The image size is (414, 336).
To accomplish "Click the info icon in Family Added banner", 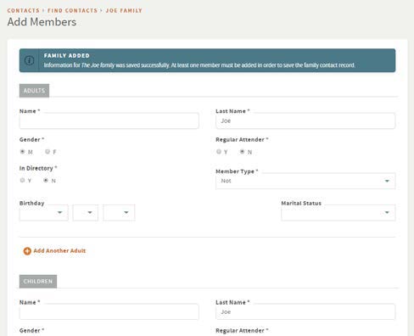I will click(x=29, y=60).
